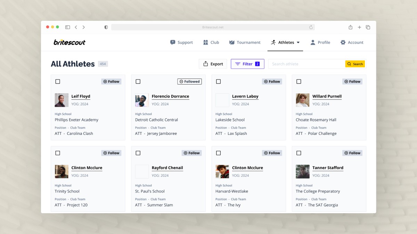Open Rayford Chenail's profile link
Image resolution: width=417 pixels, height=234 pixels.
pyautogui.click(x=167, y=168)
